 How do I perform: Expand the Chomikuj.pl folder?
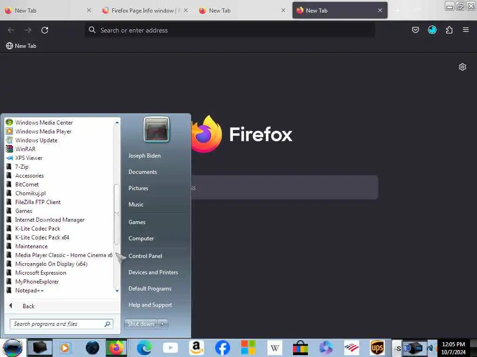(30, 193)
